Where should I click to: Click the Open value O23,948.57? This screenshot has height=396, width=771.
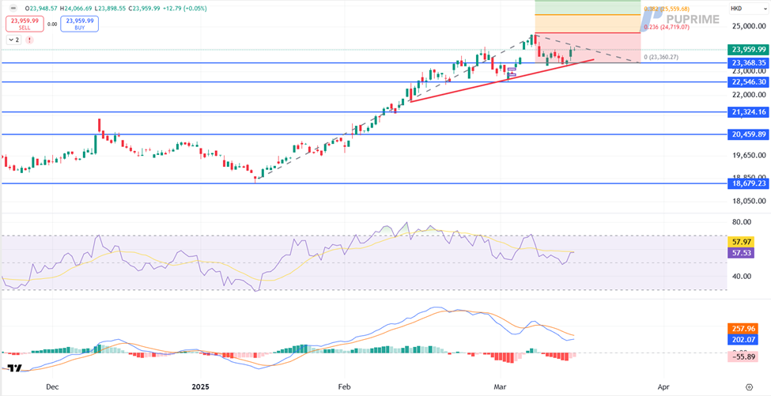pos(41,9)
